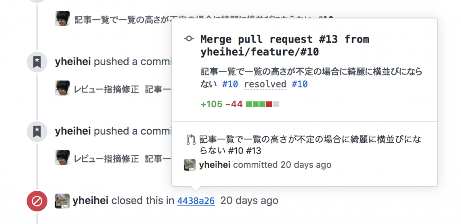Click yheihei avatar next to committed 20 days ago
461x224 pixels.
(190, 165)
